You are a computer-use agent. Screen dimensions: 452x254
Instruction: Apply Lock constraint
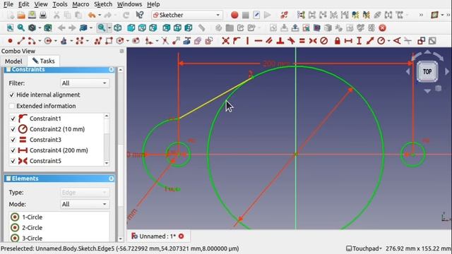click(x=338, y=41)
